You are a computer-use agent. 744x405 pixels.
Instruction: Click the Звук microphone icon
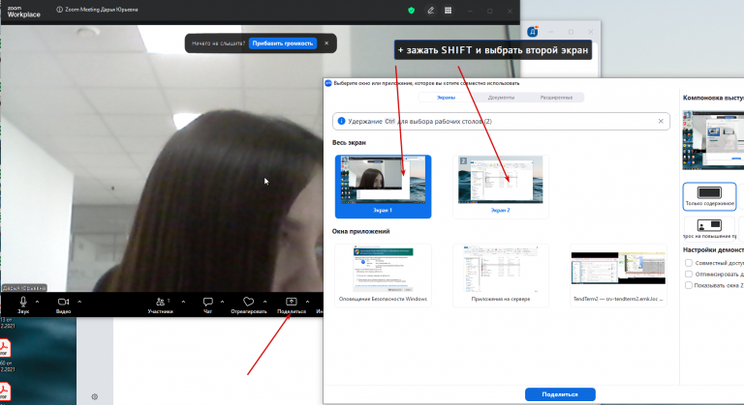[23, 302]
